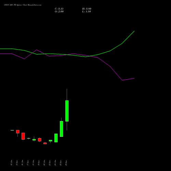This screenshot has height=171, width=171.
Task: Select the green candlestick above the 25 date label
Action: (x=62, y=129)
